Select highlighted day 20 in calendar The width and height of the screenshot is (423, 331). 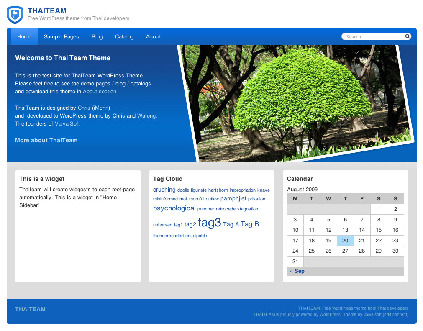tap(345, 241)
